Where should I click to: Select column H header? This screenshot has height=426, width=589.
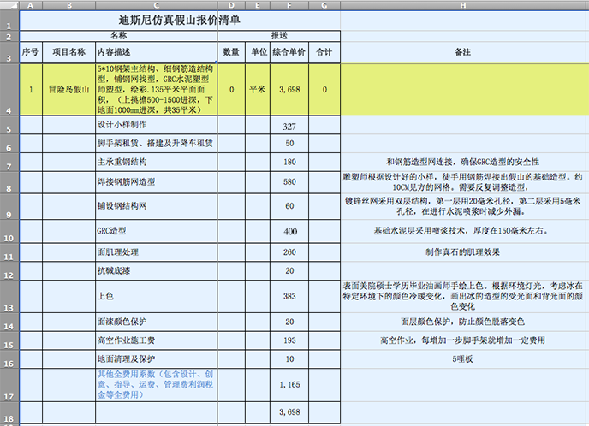[x=463, y=5]
